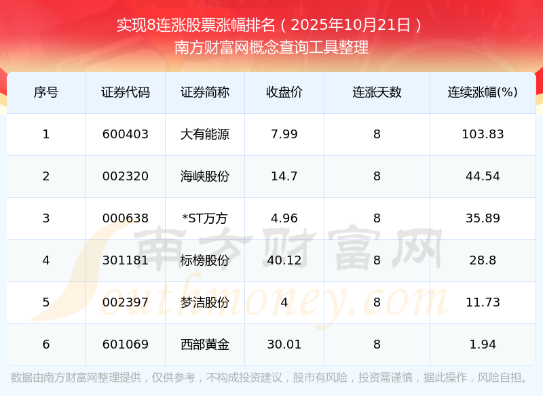543x396 pixels.
Task: Select the 连涨天数 column header
Action: coord(377,92)
